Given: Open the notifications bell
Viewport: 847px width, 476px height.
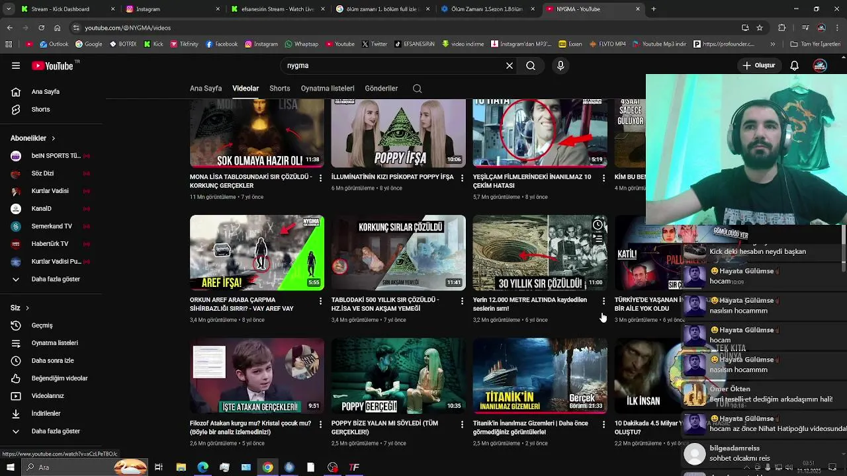Looking at the screenshot, I should point(795,65).
